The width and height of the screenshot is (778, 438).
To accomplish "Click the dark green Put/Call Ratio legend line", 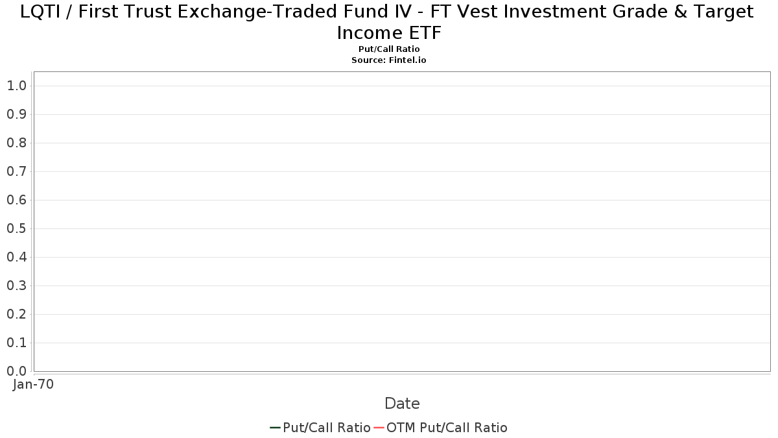I will click(275, 428).
